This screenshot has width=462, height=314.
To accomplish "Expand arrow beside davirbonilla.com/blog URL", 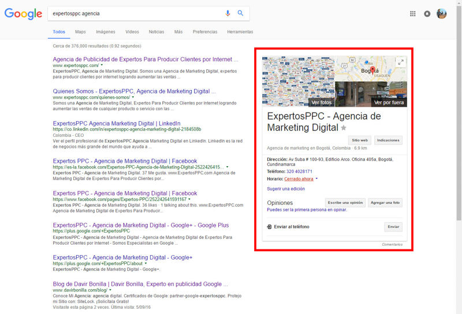I will tap(110, 290).
